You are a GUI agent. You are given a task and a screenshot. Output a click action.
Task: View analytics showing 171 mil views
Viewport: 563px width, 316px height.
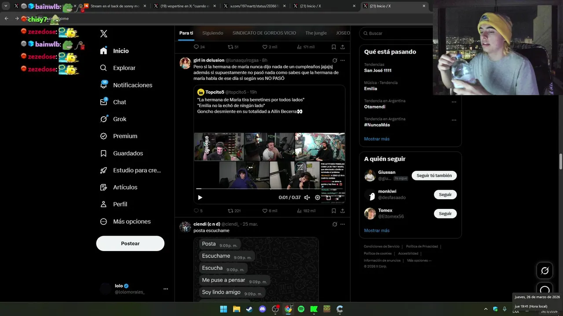(x=306, y=47)
